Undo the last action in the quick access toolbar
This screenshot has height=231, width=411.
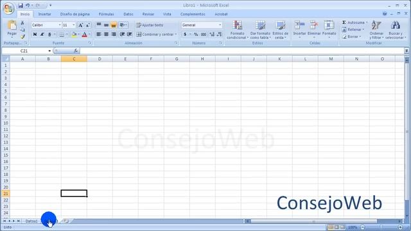[28, 5]
